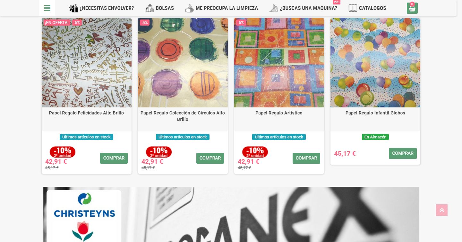Click the scroll-to-top double-arrow button
The height and width of the screenshot is (242, 462).
coord(442,210)
